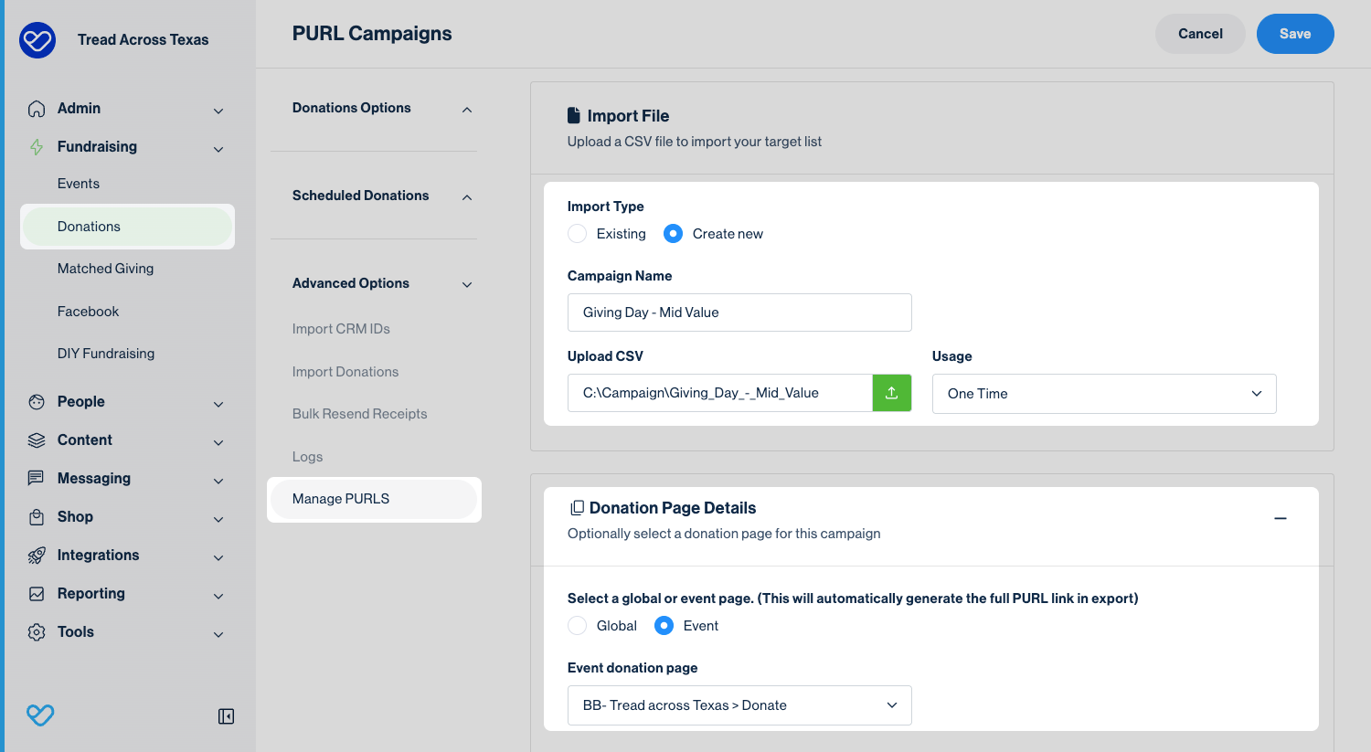This screenshot has height=752, width=1371.
Task: Open the Usage dropdown showing One Time
Action: (1103, 394)
